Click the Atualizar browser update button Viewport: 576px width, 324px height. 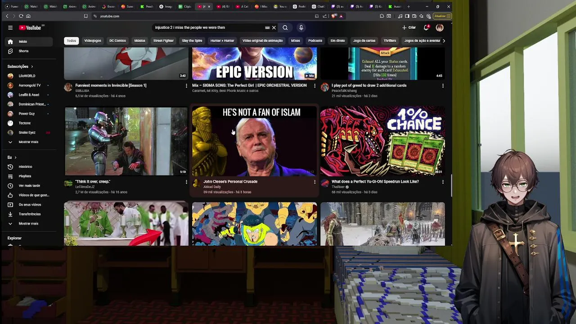point(442,16)
